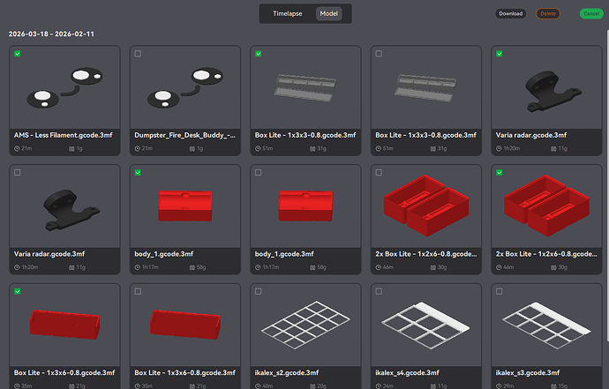Uncheck the selected Box Lite 1x3x3 checkbox

[x=259, y=54]
